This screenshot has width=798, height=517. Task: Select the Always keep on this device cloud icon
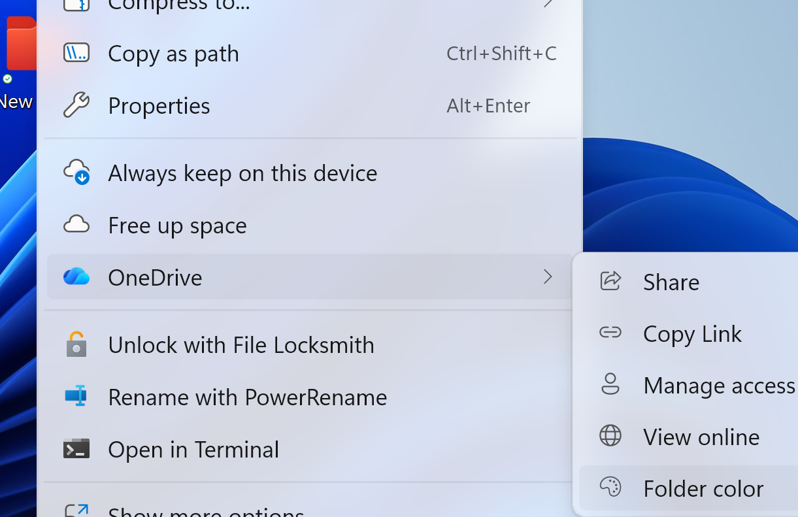76,173
